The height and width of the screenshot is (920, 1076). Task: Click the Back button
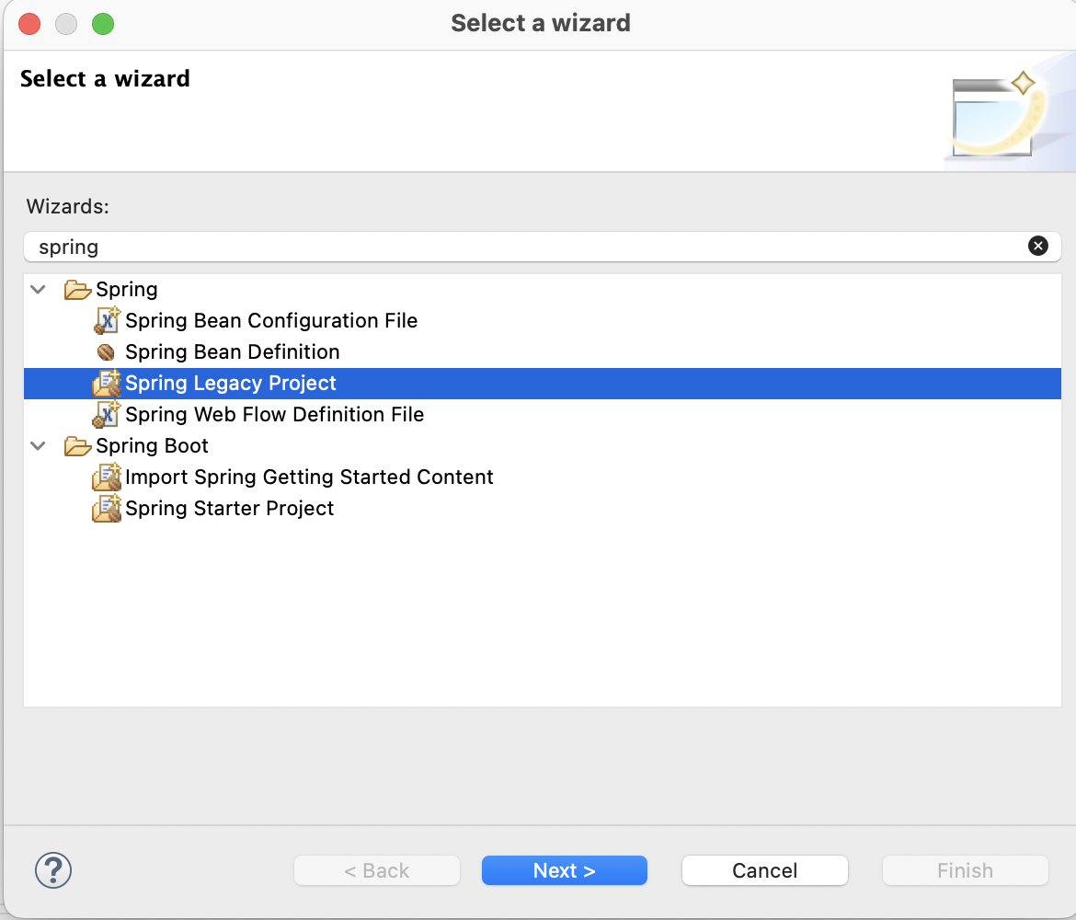point(377,870)
